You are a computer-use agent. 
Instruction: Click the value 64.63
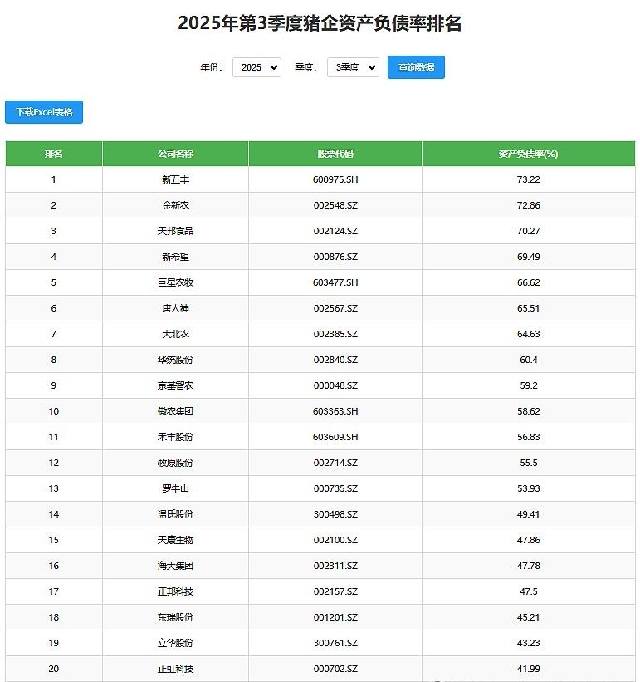(528, 334)
